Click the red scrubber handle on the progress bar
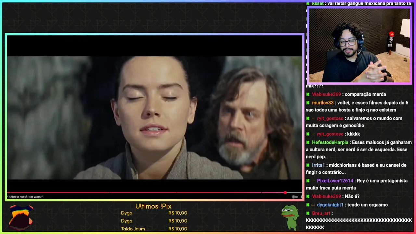Image resolution: width=416 pixels, height=234 pixels. (x=285, y=193)
